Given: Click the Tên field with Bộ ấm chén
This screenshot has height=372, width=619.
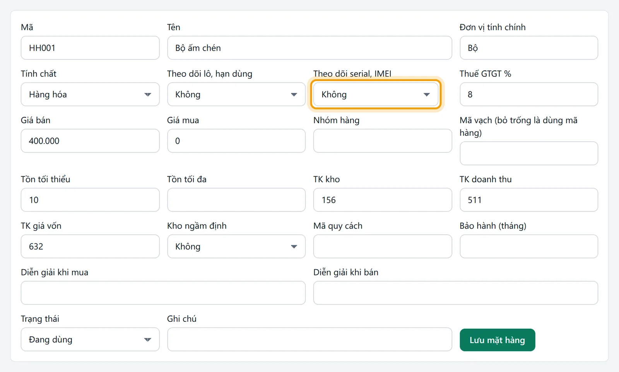Looking at the screenshot, I should [309, 48].
